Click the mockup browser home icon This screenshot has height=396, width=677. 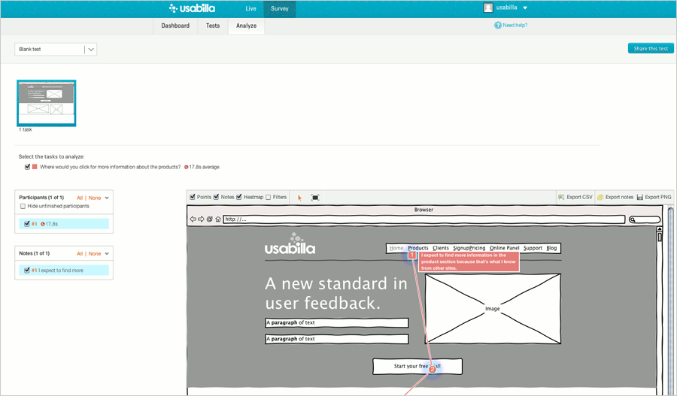(218, 219)
